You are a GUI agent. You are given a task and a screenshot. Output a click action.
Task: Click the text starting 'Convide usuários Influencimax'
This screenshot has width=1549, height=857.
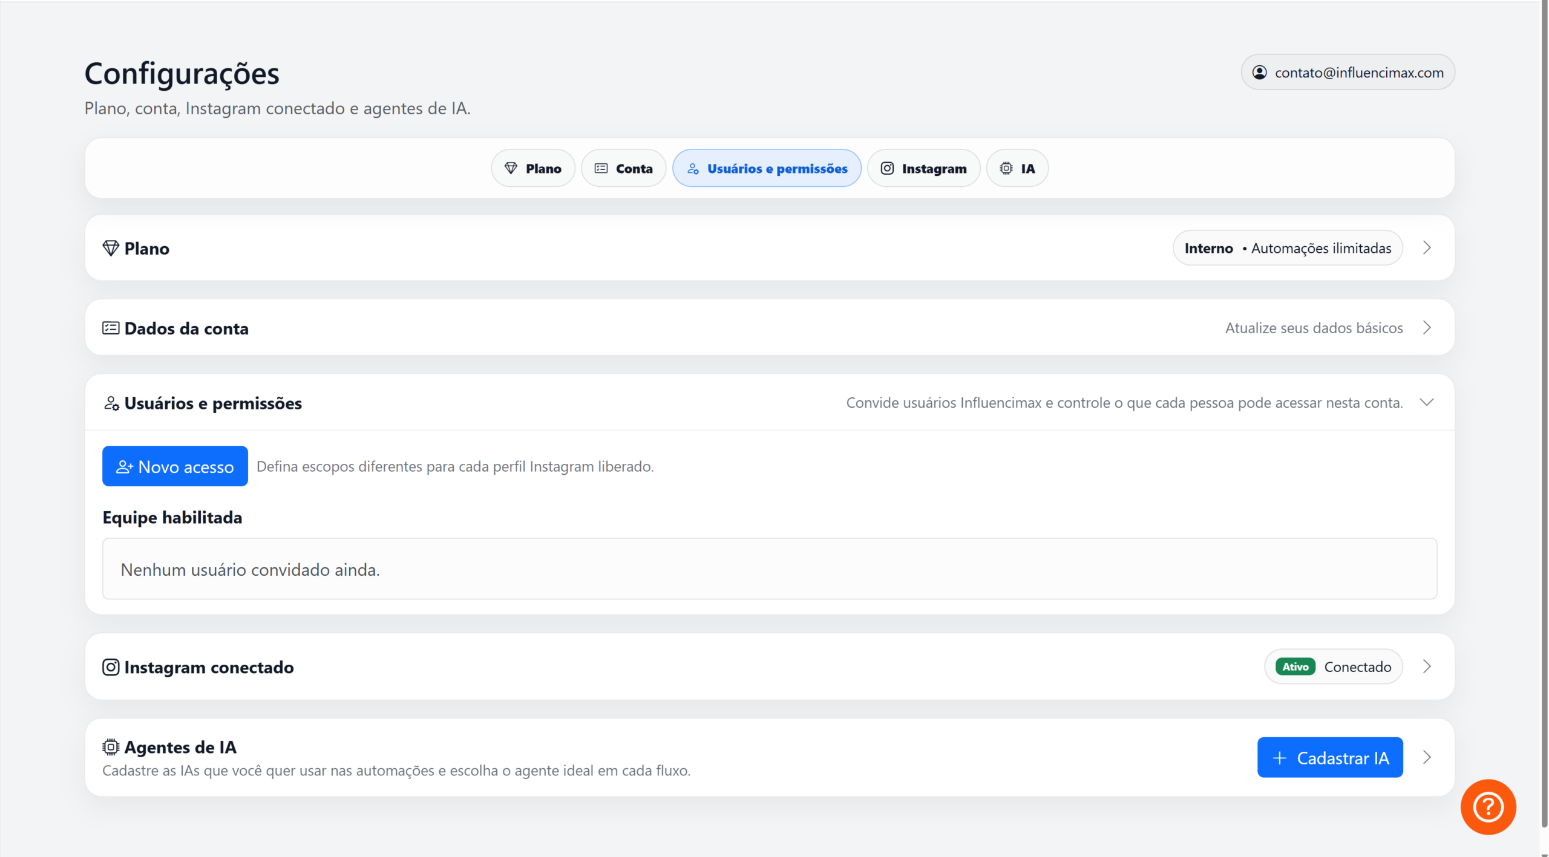pos(1124,403)
